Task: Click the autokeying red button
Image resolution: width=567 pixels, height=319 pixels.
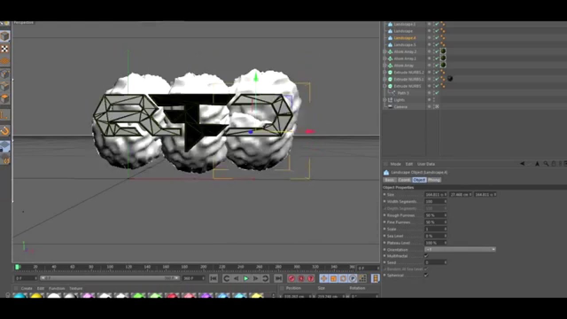Action: (x=301, y=278)
